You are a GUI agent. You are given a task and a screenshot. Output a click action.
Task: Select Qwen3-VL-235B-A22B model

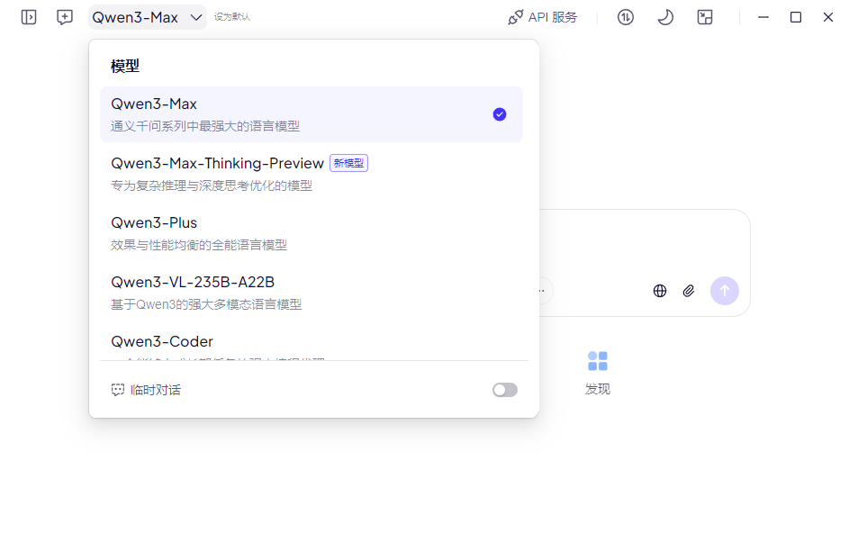(193, 283)
